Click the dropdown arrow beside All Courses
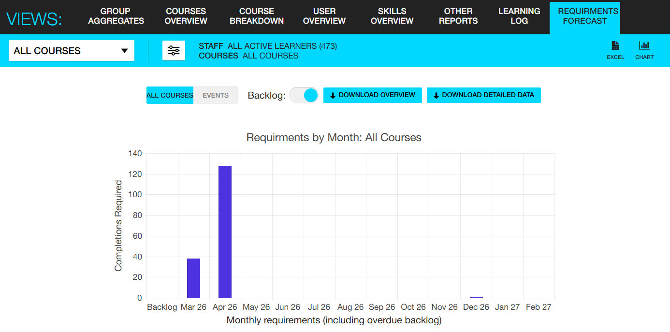670x332 pixels. point(124,51)
